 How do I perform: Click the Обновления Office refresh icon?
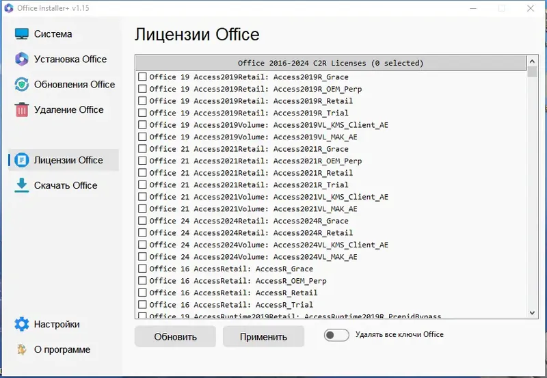[22, 85]
